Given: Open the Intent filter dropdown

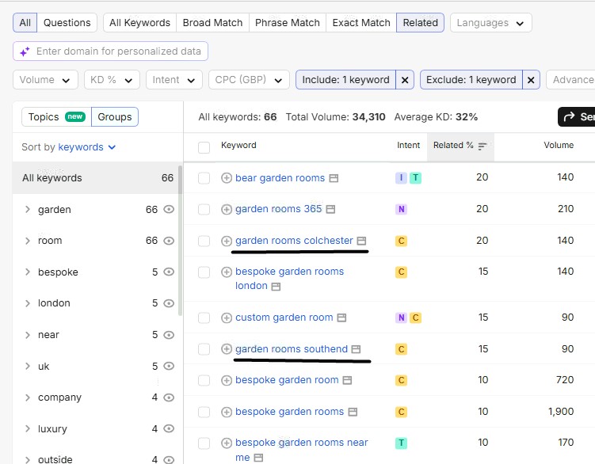Looking at the screenshot, I should point(174,80).
